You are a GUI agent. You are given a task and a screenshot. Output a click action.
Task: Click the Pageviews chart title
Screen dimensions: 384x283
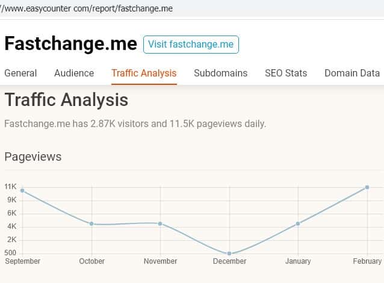click(x=33, y=157)
